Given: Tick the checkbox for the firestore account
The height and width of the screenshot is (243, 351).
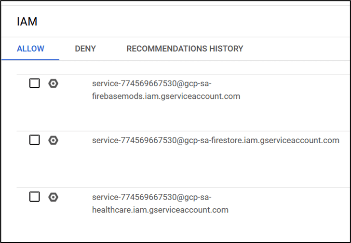Looking at the screenshot, I should (x=35, y=140).
